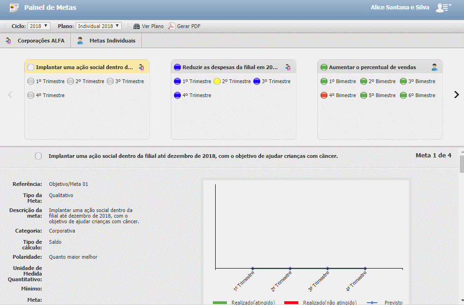This screenshot has width=464, height=305.
Task: Open the Ciclo 2018 dropdown
Action: 39,26
